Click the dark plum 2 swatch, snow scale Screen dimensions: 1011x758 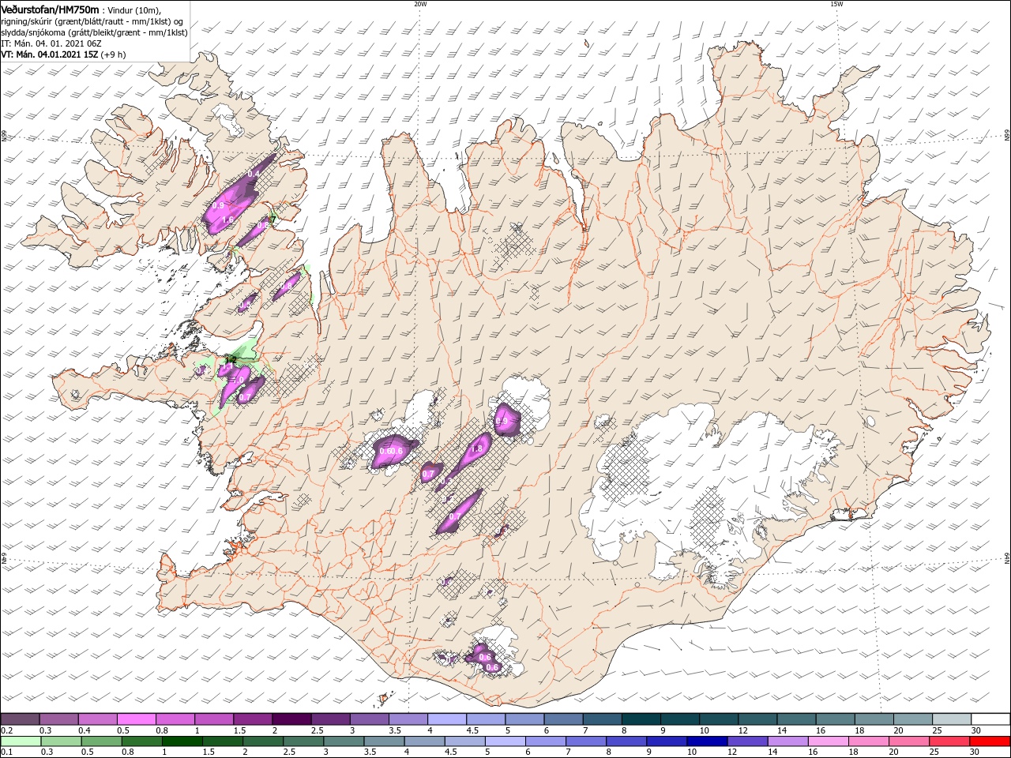tap(291, 719)
